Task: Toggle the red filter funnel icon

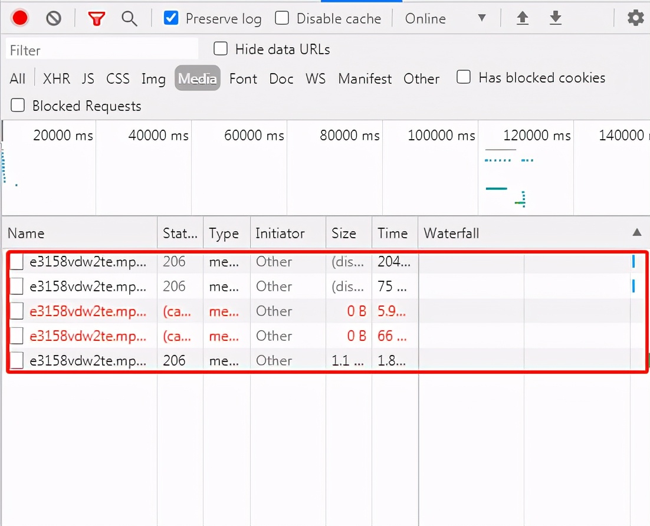Action: coord(96,18)
